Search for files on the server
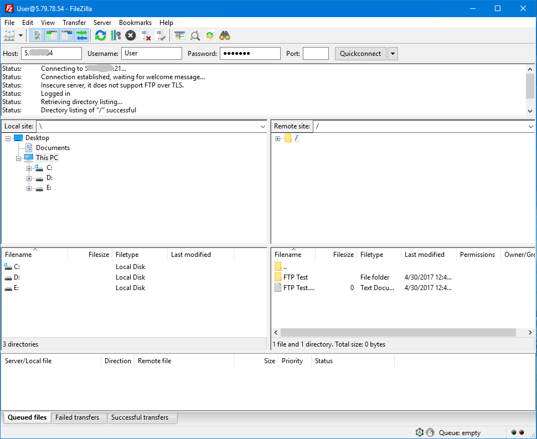Image resolution: width=537 pixels, height=439 pixels. click(224, 35)
